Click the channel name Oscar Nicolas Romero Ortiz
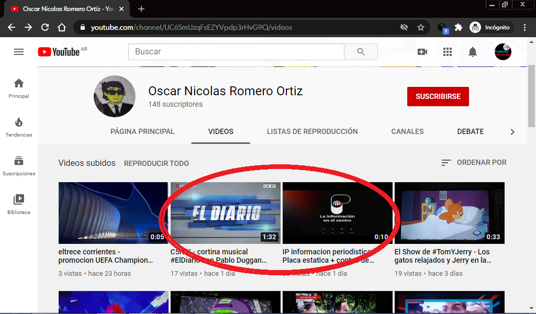 pyautogui.click(x=225, y=91)
